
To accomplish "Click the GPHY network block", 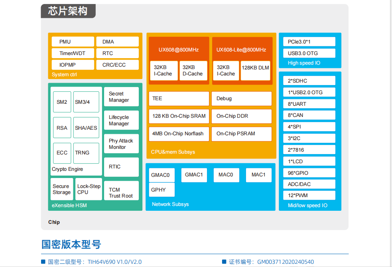I will pyautogui.click(x=162, y=190).
